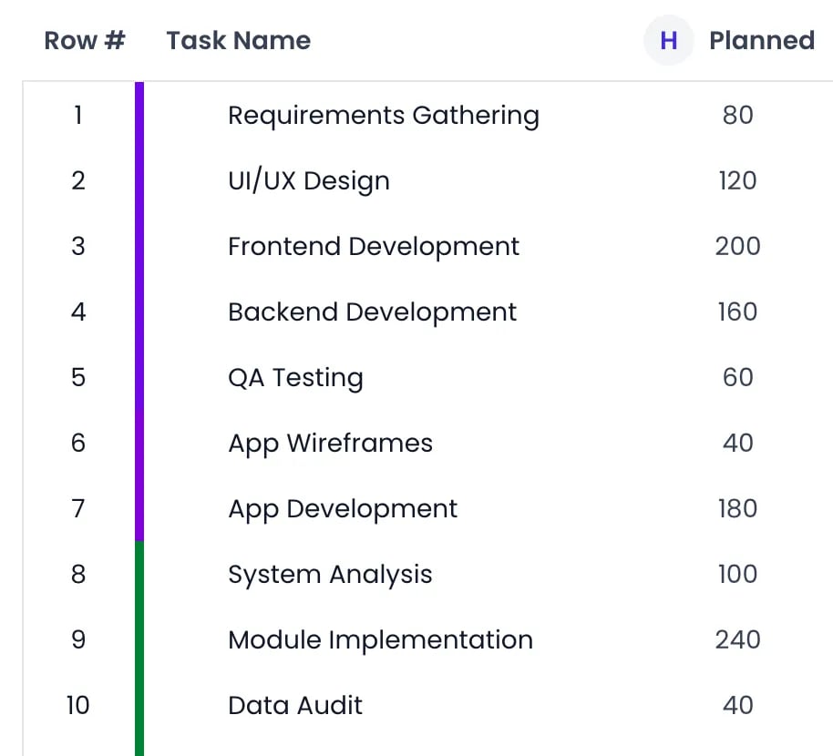Click row number 7
The height and width of the screenshot is (756, 833).
click(x=78, y=508)
